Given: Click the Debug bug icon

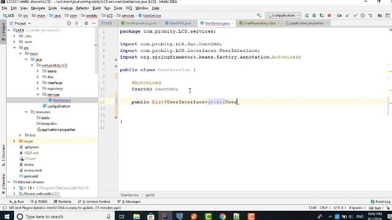Looking at the screenshot, I should pos(314,15).
